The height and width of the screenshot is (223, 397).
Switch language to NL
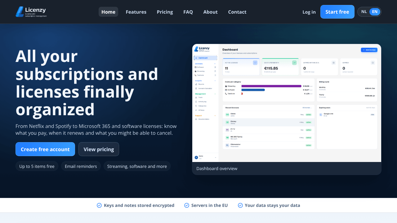tap(364, 12)
